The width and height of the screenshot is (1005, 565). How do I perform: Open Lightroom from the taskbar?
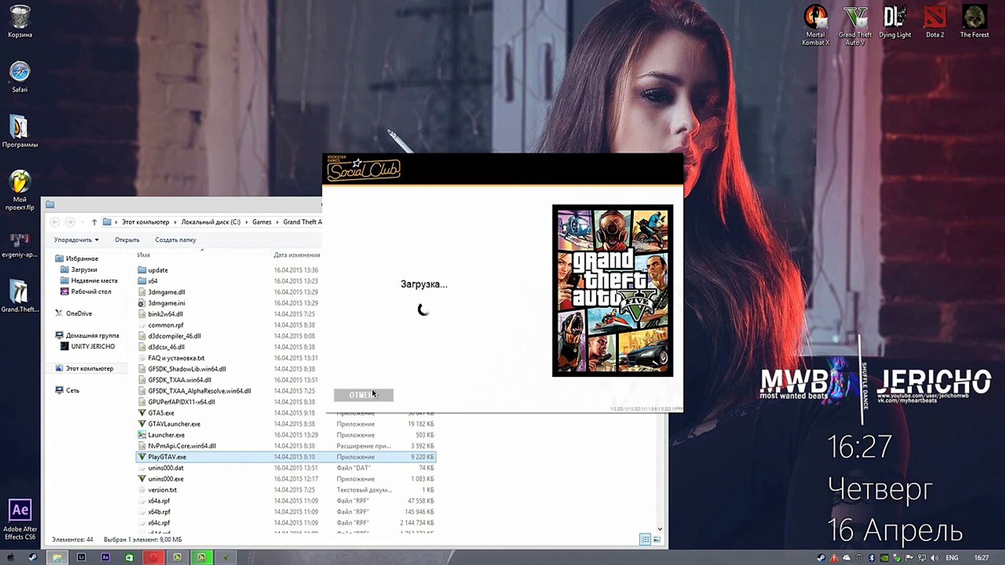point(81,558)
